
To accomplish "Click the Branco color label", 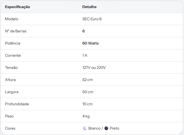I will coord(94,128).
